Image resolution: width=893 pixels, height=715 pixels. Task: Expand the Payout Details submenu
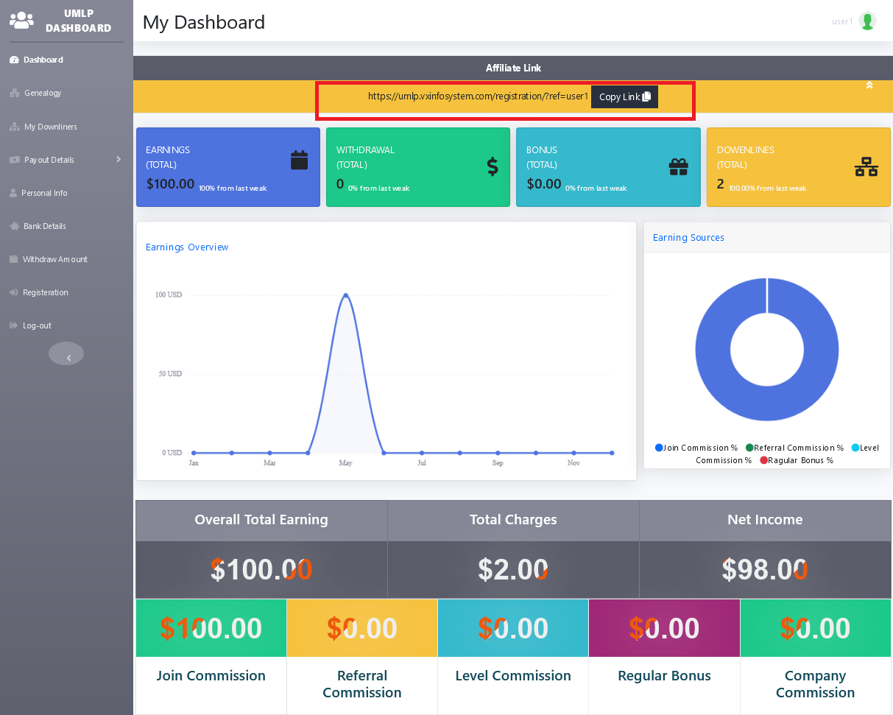119,159
